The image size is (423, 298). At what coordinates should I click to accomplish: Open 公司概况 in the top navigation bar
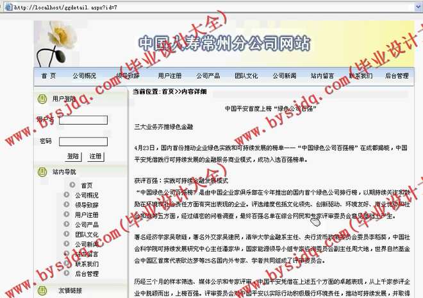85,76
